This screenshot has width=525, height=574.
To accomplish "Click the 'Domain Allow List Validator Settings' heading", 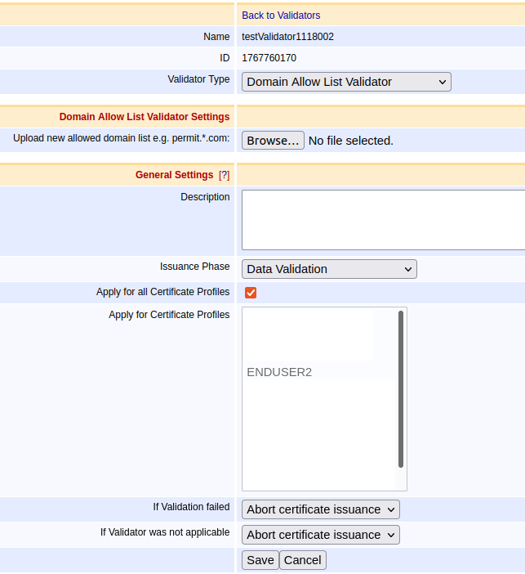I will [145, 117].
